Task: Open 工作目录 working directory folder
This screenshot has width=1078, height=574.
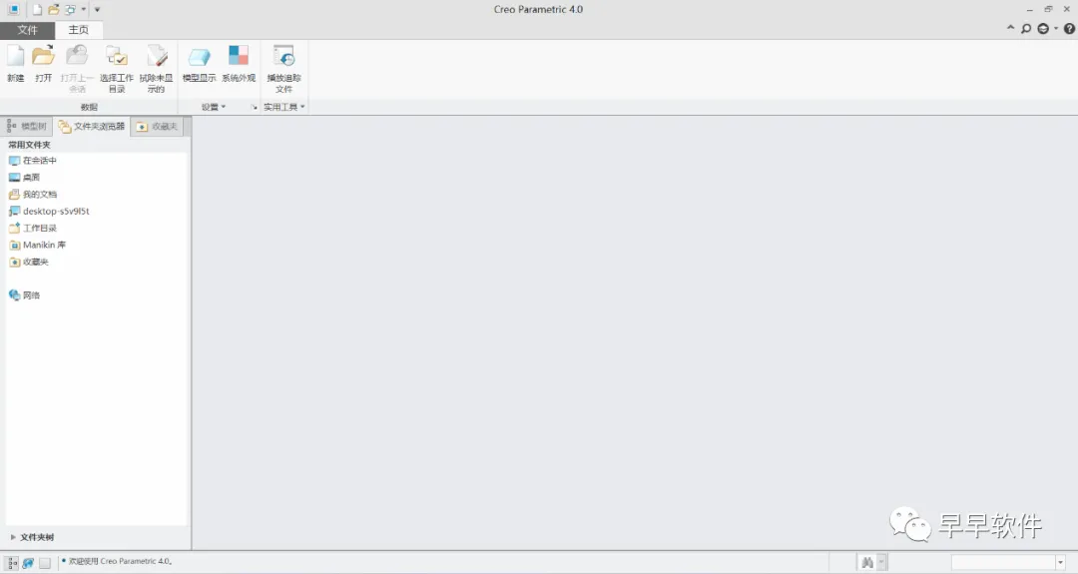Action: [x=32, y=229]
